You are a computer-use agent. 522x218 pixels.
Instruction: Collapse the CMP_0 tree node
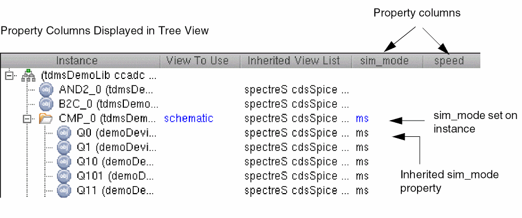27,118
